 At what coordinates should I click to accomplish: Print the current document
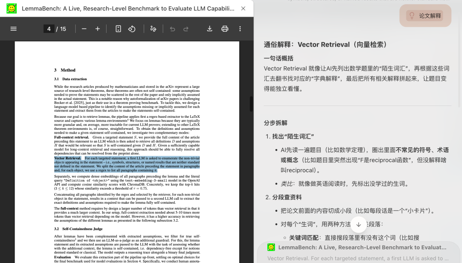point(225,29)
